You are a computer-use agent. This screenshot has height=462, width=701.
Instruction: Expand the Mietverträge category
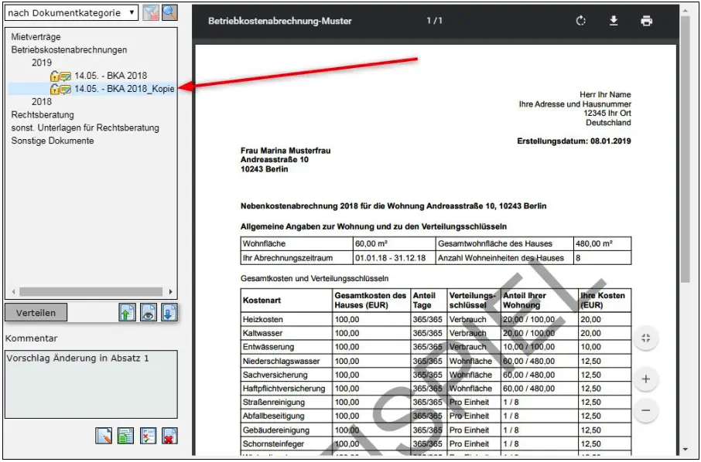(36, 36)
